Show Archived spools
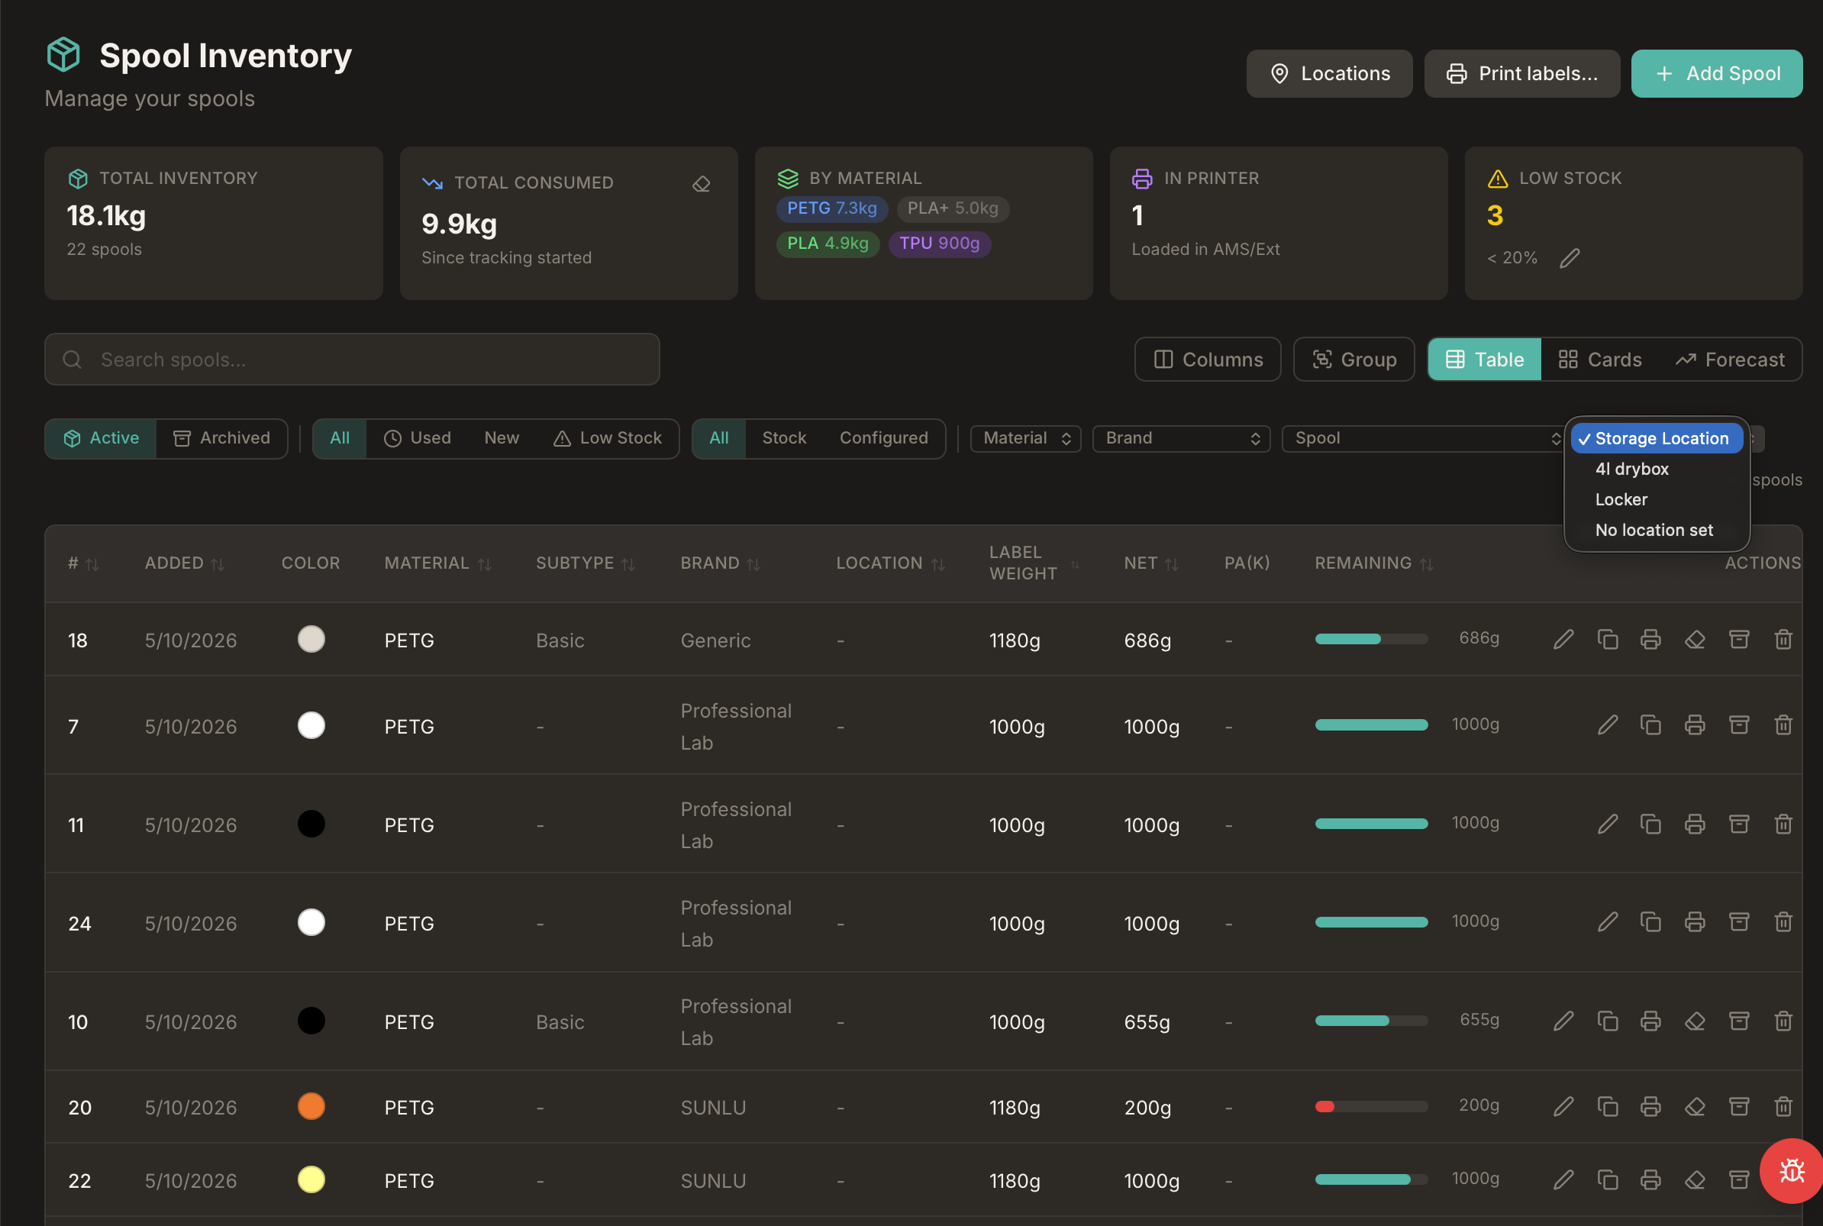 coord(221,439)
